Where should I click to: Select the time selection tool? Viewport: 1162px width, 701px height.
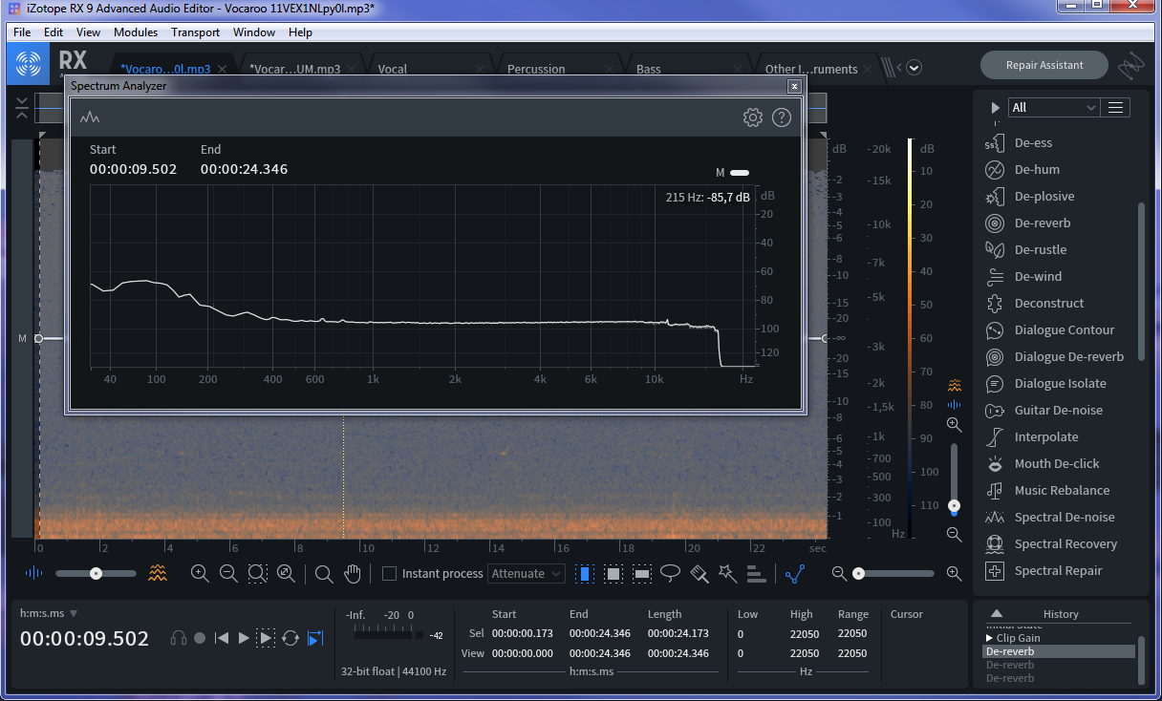(584, 574)
